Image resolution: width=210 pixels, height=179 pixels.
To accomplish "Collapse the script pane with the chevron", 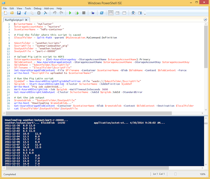I will tap(205, 20).
